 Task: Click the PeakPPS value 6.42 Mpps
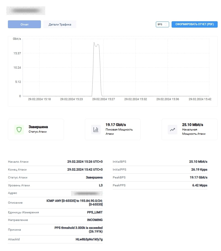(200, 185)
